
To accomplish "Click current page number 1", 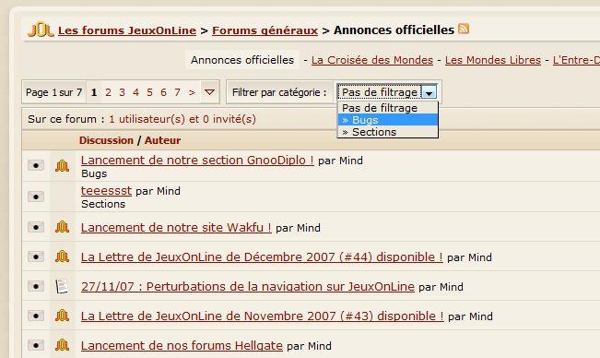I will (94, 92).
